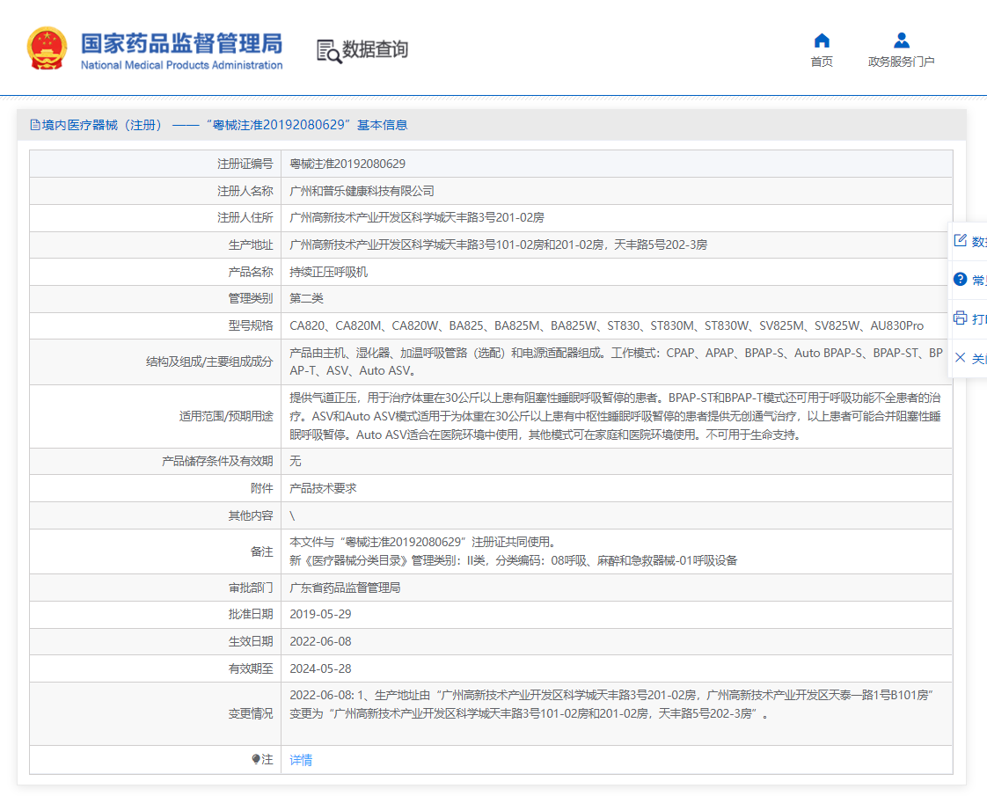Screen dimensions: 987x796
Task: Click National Medical Products Administration text
Action: click(182, 65)
